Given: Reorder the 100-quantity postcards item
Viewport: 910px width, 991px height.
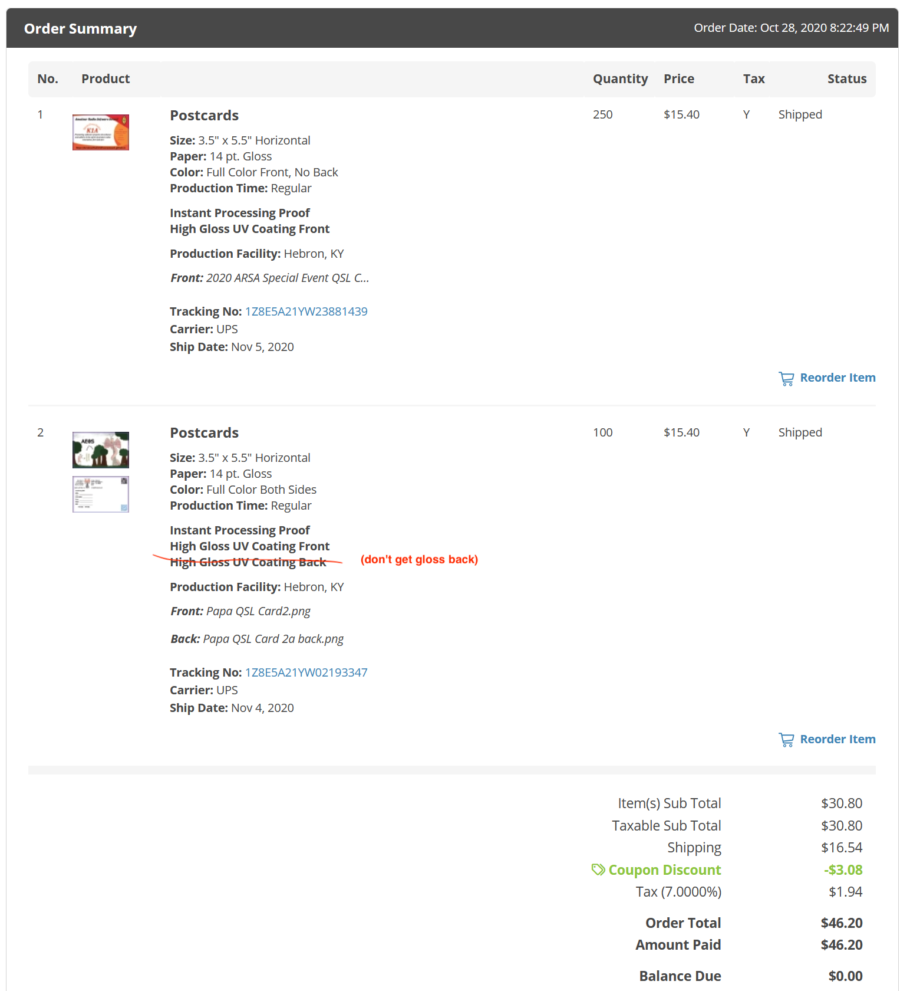Looking at the screenshot, I should coord(837,739).
